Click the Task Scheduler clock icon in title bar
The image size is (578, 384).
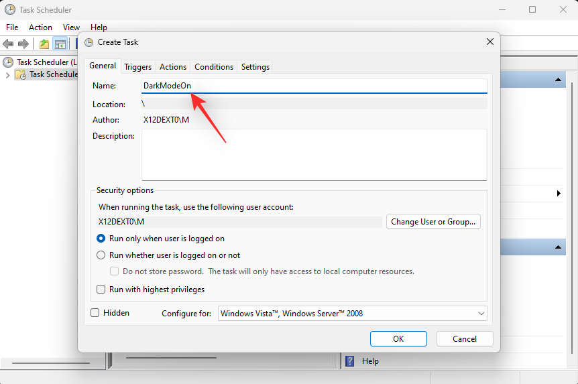click(x=10, y=9)
